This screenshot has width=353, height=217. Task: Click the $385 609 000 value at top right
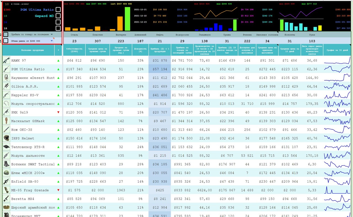(343, 9)
